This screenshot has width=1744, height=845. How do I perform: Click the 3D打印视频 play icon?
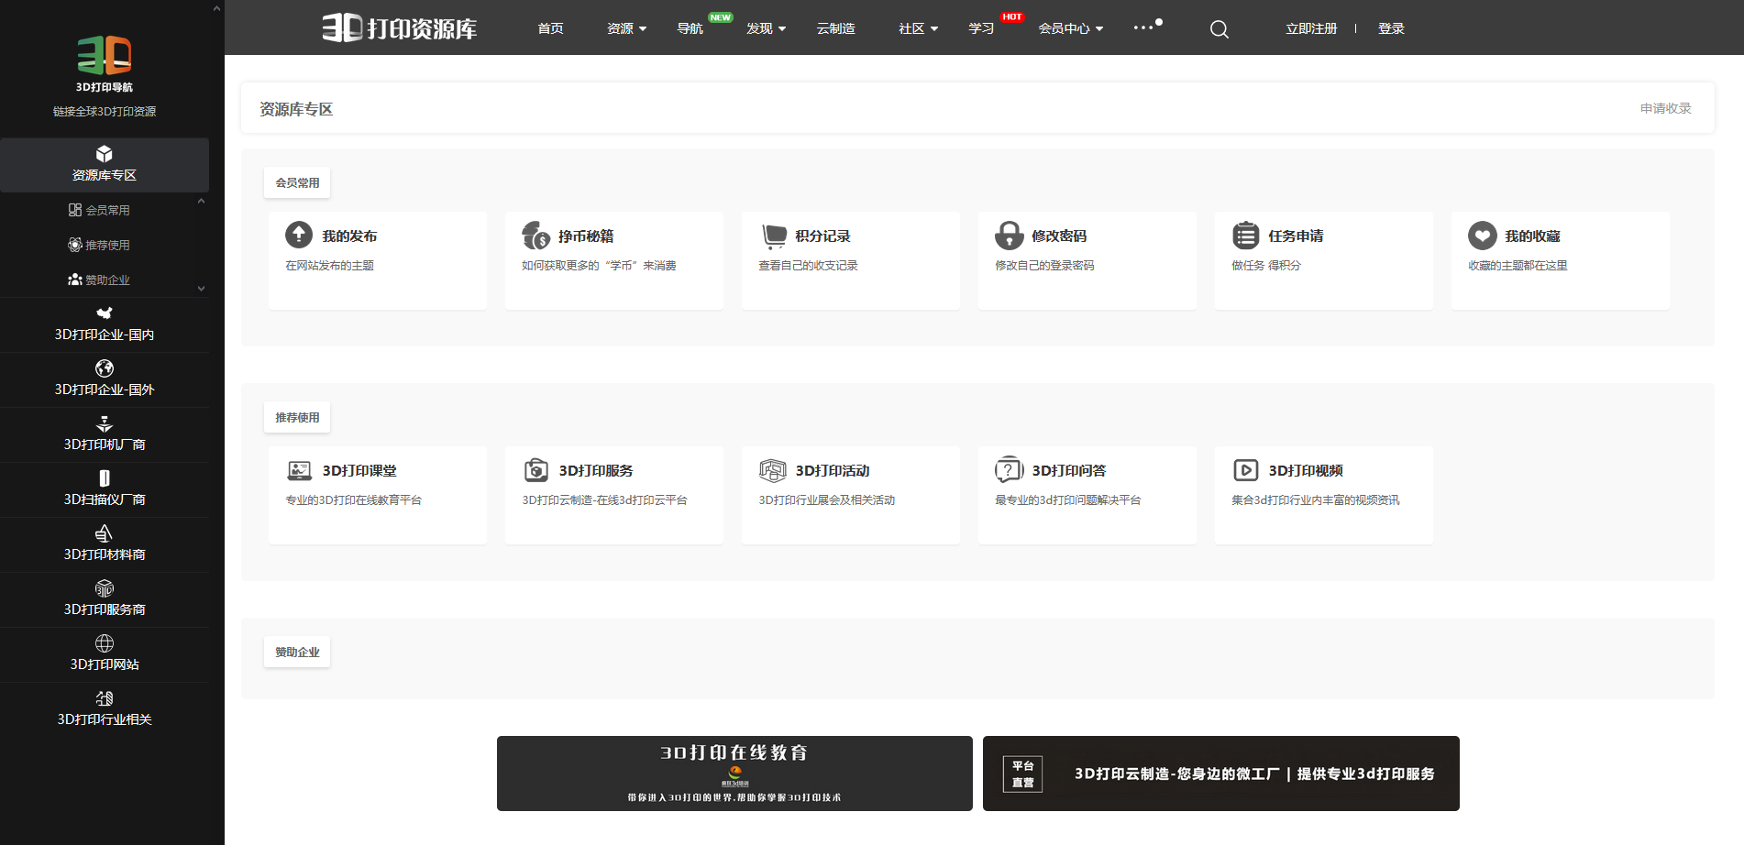pos(1245,470)
